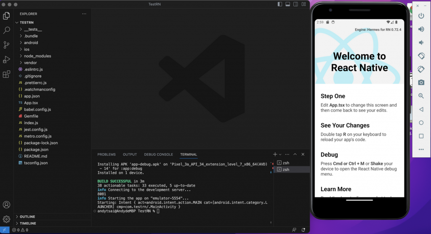The image size is (431, 234).
Task: Open the Explorer view in activity bar
Action: pos(6,16)
